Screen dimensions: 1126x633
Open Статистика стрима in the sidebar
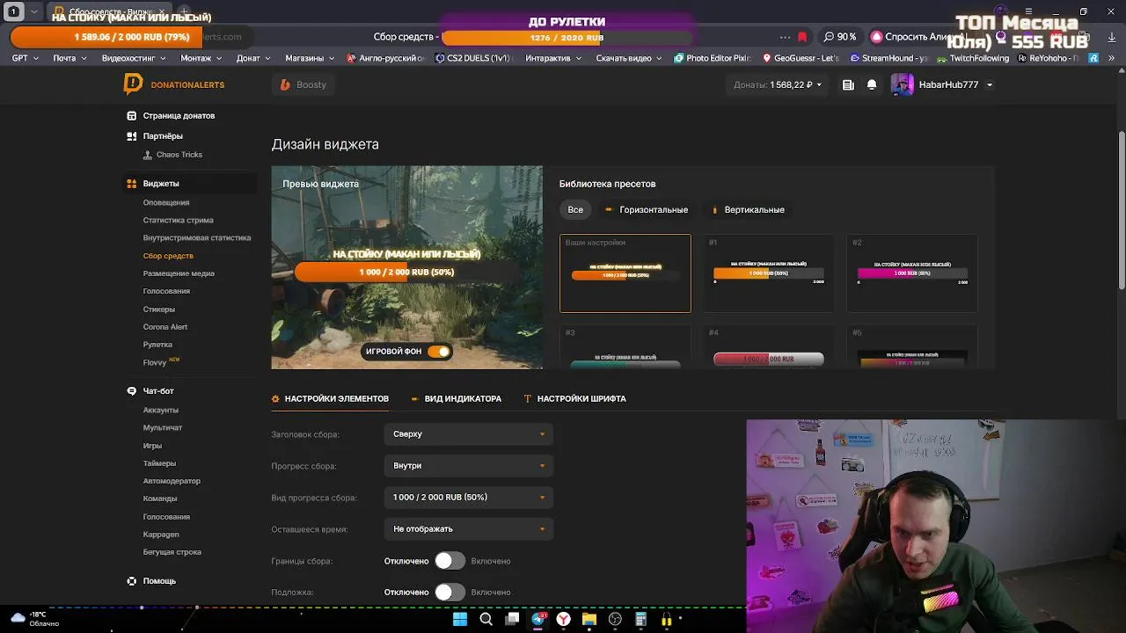pyautogui.click(x=179, y=220)
